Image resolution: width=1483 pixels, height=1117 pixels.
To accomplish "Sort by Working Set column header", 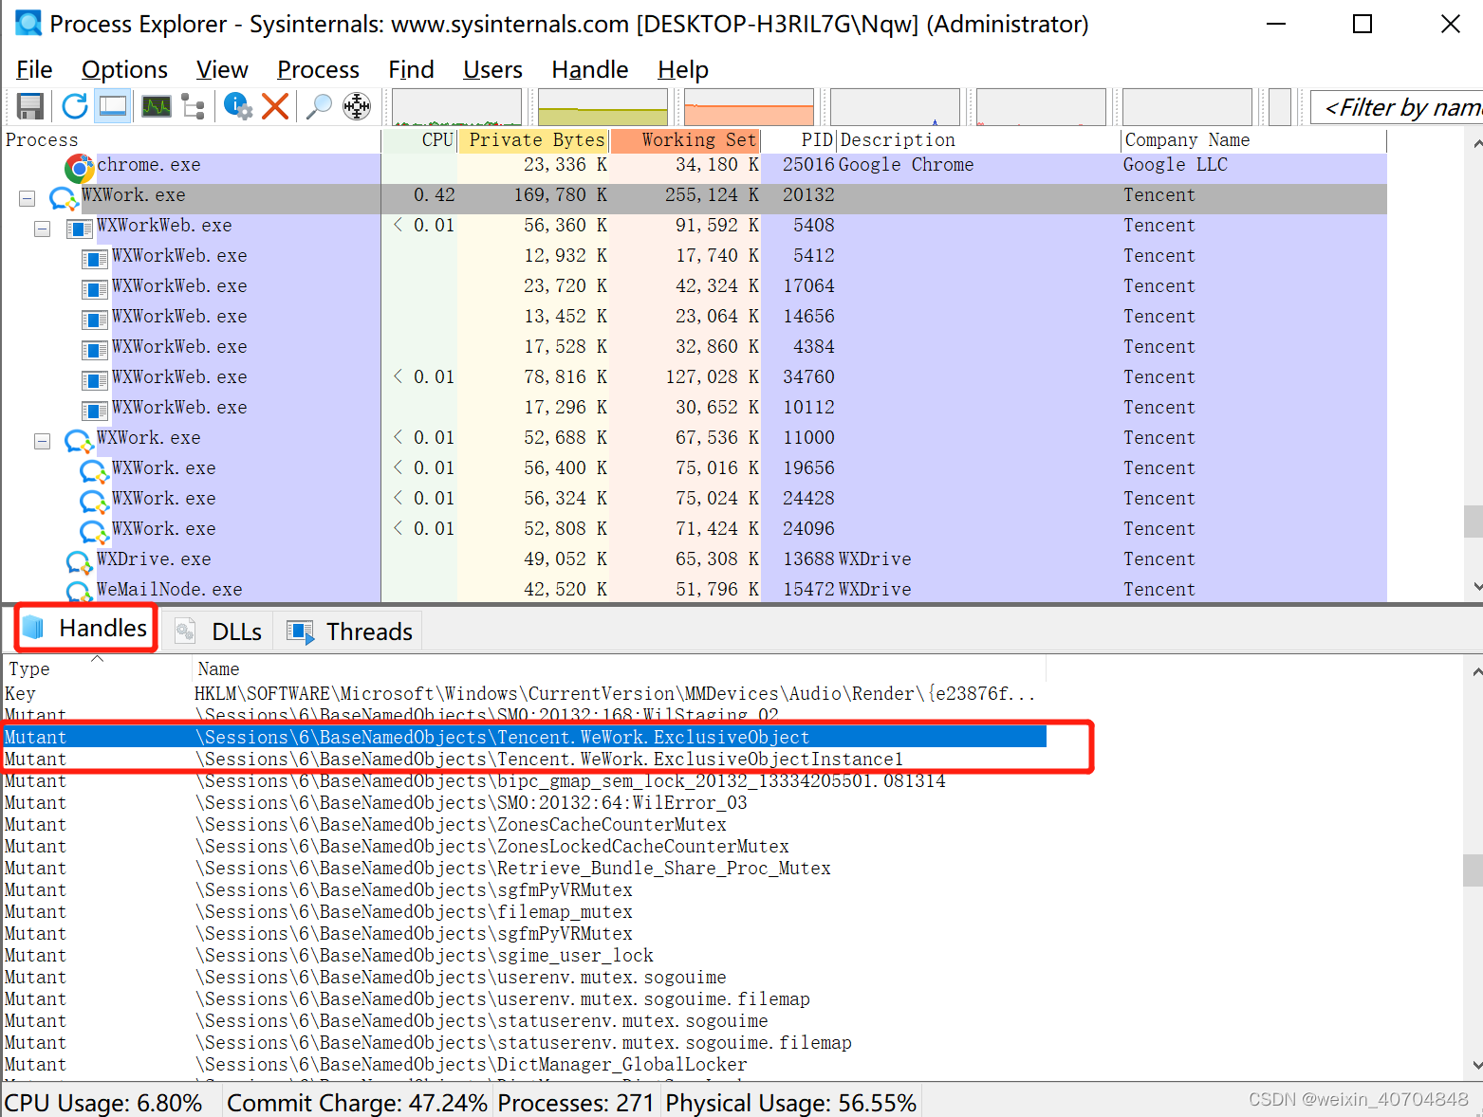I will click(685, 140).
